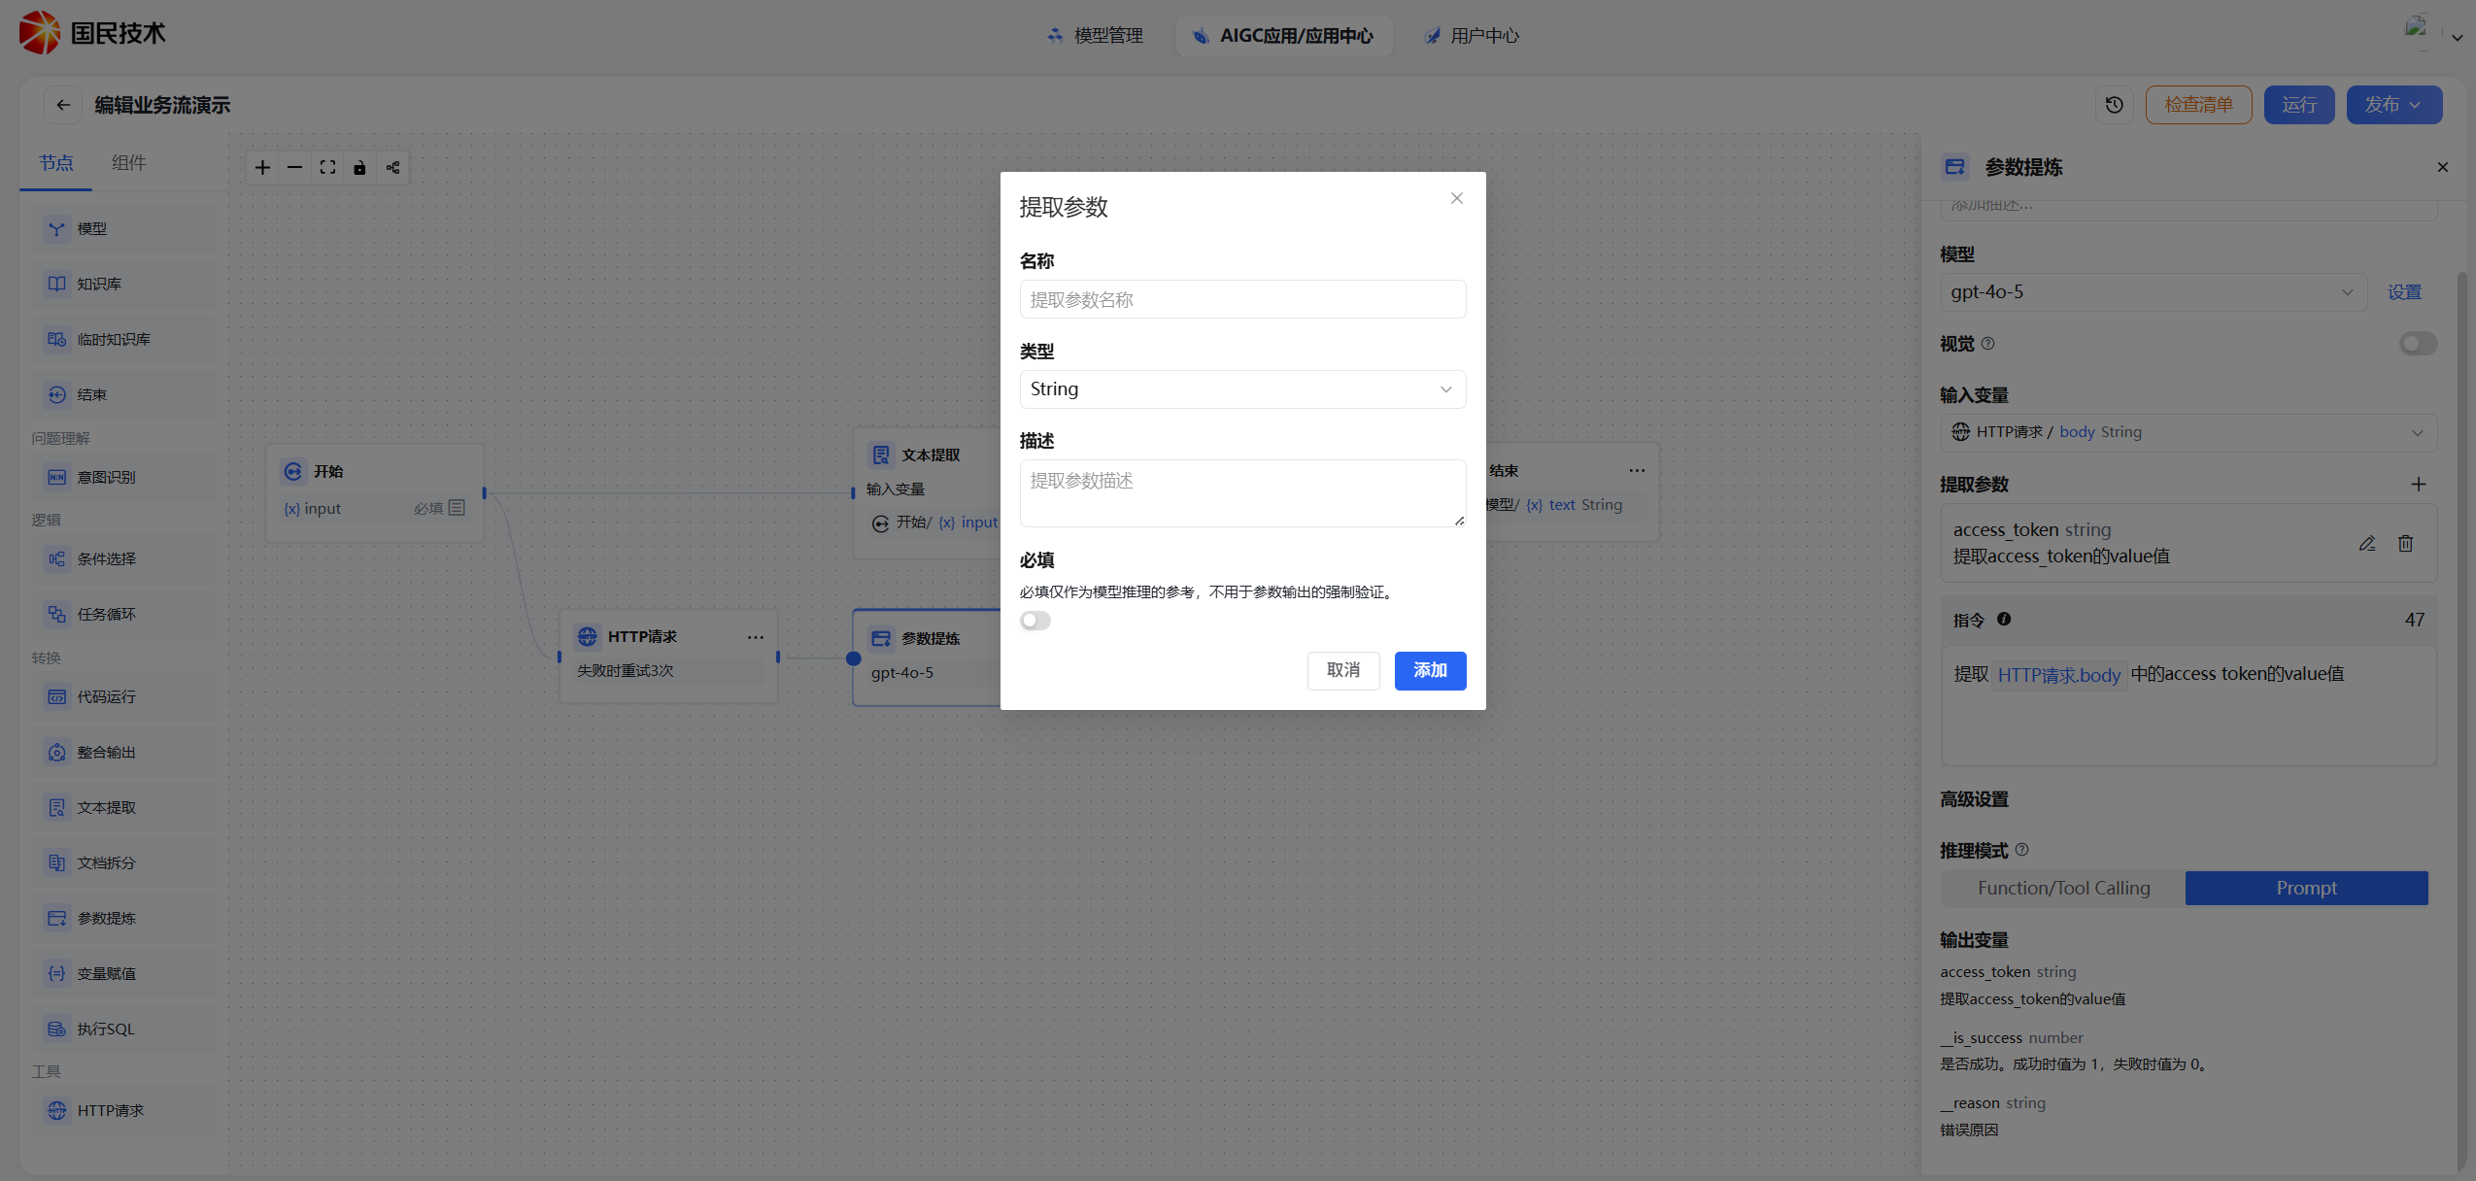Click the 添加 button in the dialog
2476x1181 pixels.
click(x=1429, y=670)
